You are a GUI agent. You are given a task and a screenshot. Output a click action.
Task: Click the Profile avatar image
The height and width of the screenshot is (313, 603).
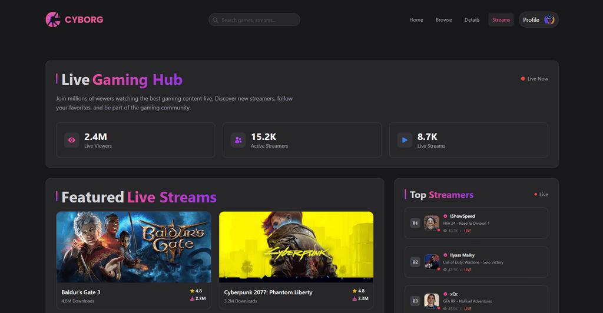coord(549,19)
